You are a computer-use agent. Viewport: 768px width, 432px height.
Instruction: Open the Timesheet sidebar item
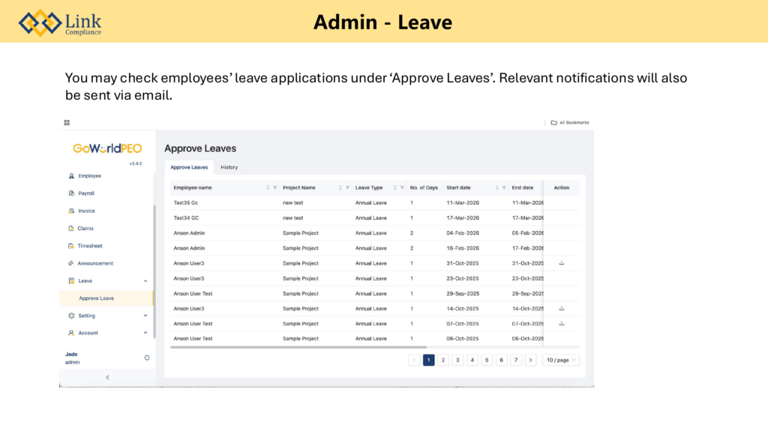pos(89,246)
